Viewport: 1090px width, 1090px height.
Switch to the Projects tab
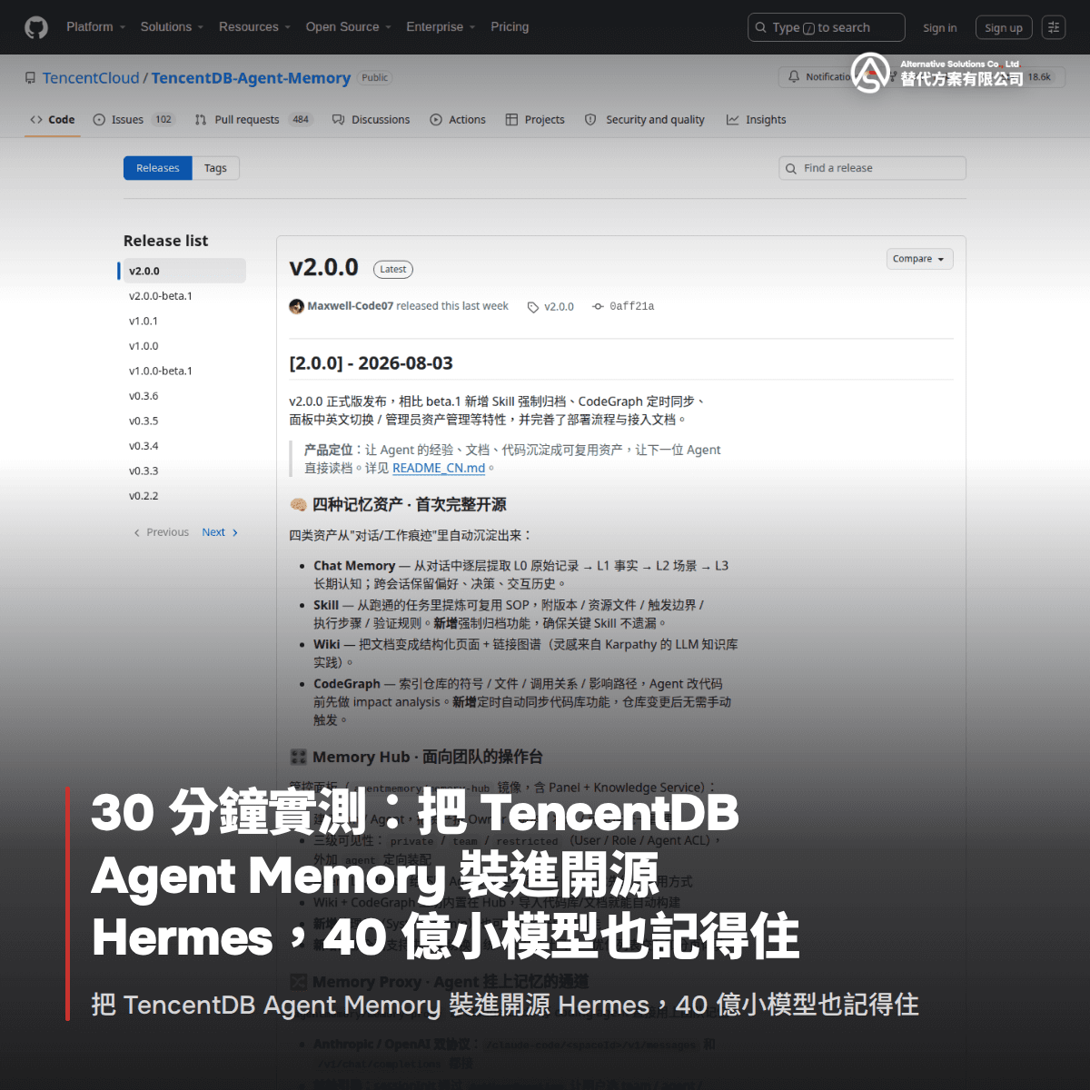click(x=535, y=120)
